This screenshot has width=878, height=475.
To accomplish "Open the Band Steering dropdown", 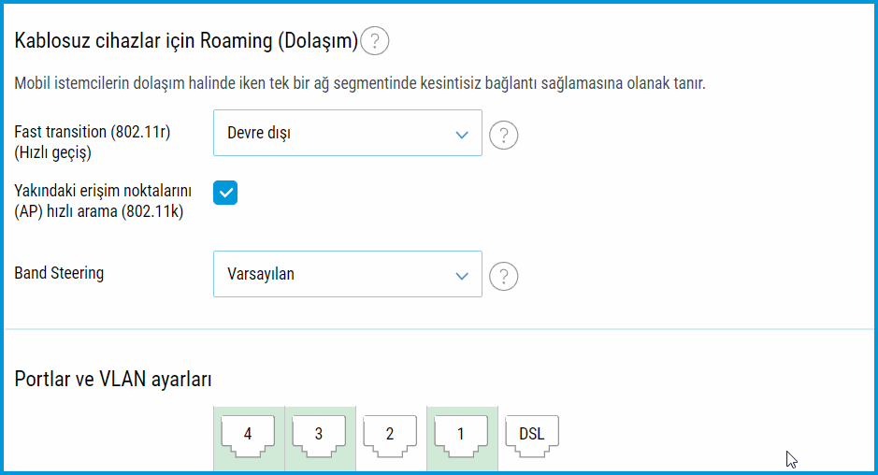I will pyautogui.click(x=347, y=274).
